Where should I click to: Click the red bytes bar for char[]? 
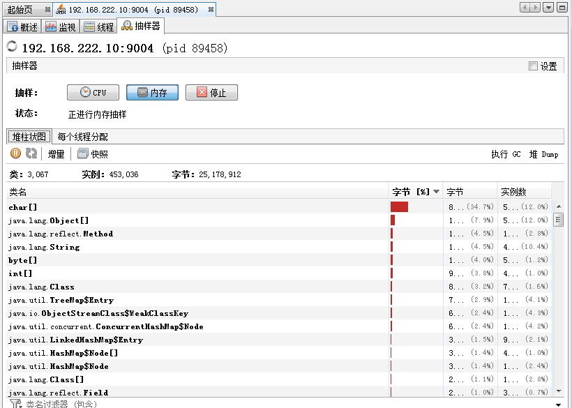[x=399, y=206]
